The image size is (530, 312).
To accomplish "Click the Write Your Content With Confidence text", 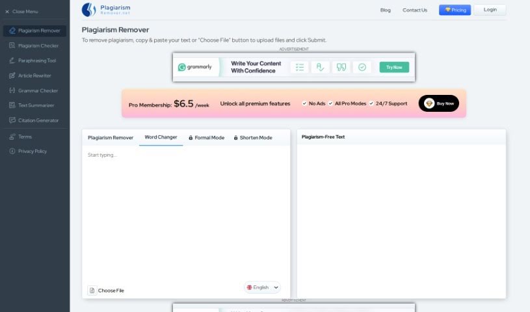I will pyautogui.click(x=256, y=67).
